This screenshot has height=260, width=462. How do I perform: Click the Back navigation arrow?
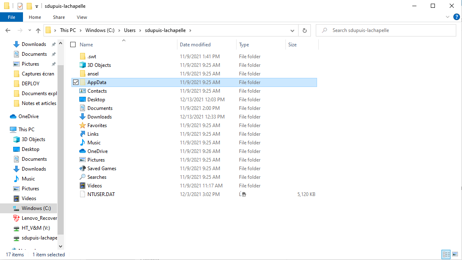[x=8, y=30]
